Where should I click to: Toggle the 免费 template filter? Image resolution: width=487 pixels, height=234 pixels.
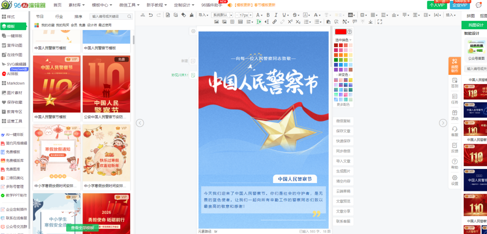[82, 25]
